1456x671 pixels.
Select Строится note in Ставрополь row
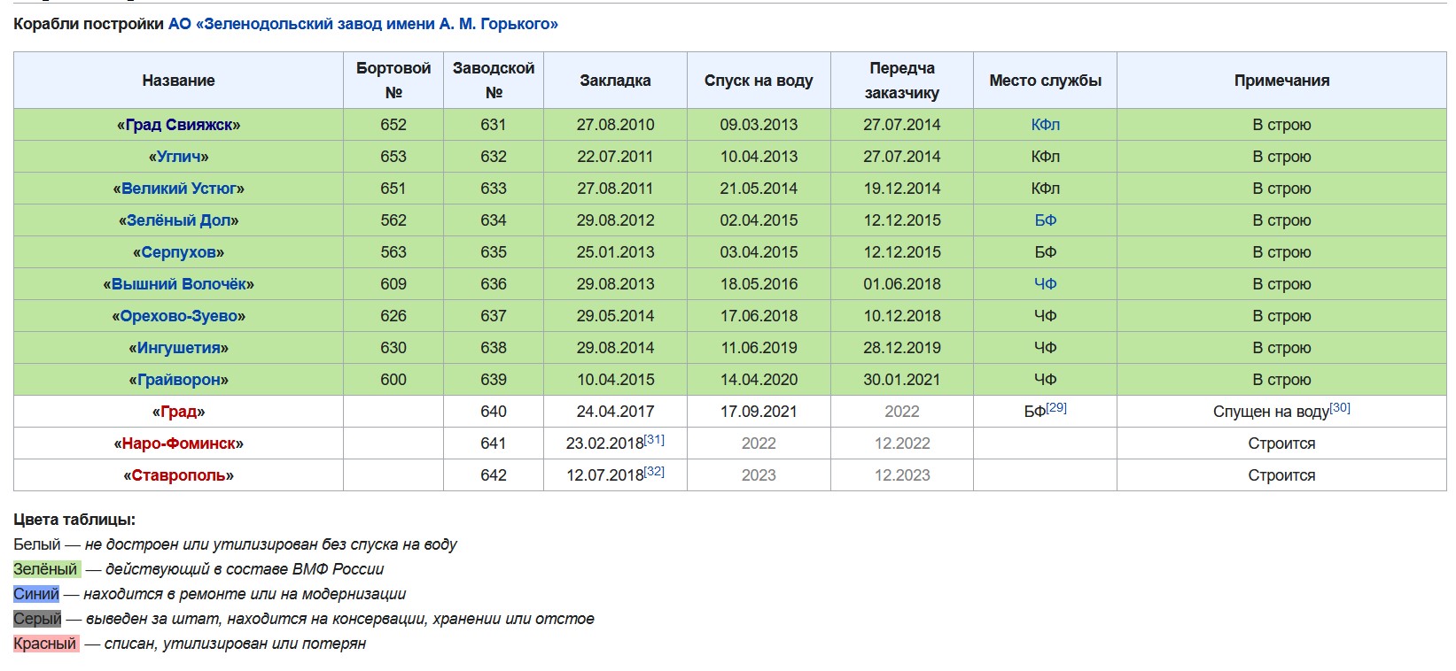tap(1281, 475)
